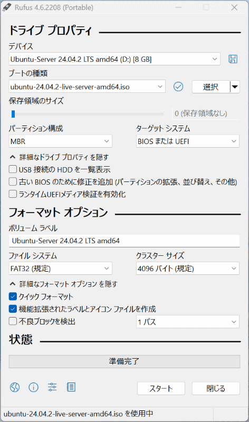Open the About info icon

click(x=33, y=387)
